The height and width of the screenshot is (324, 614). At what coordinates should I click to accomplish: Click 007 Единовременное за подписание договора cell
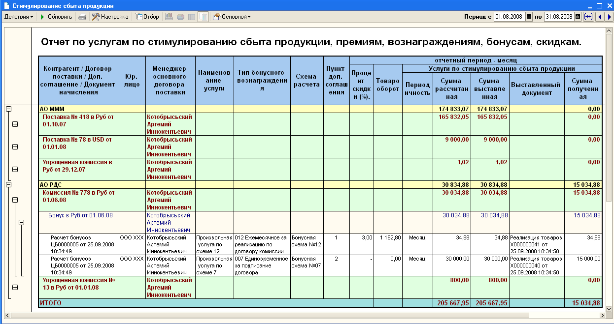point(262,265)
